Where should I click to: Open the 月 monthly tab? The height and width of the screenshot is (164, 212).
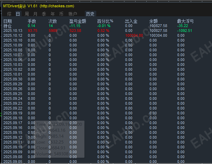tap(35, 14)
